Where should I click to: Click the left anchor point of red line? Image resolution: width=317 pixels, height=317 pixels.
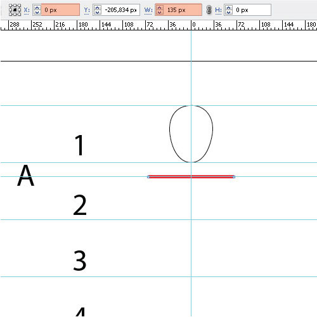(148, 177)
